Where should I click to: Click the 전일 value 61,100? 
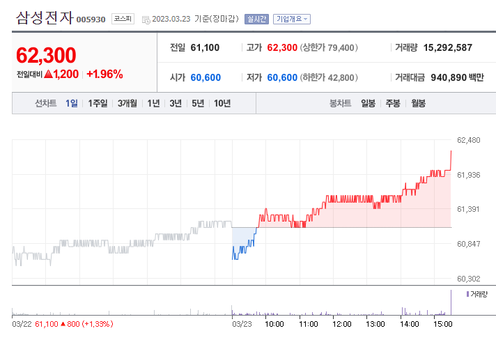(x=205, y=48)
